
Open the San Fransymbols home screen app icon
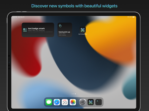[x=83, y=30]
